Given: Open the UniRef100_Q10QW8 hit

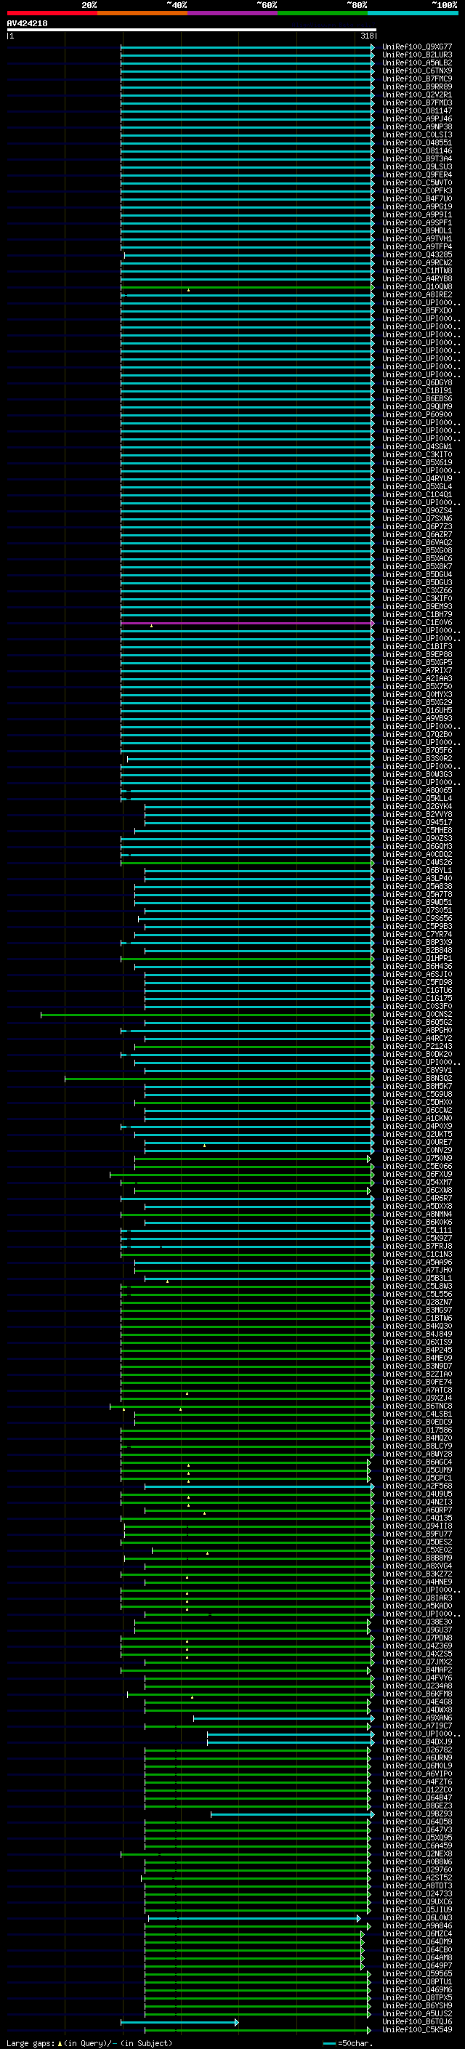Looking at the screenshot, I should (416, 287).
